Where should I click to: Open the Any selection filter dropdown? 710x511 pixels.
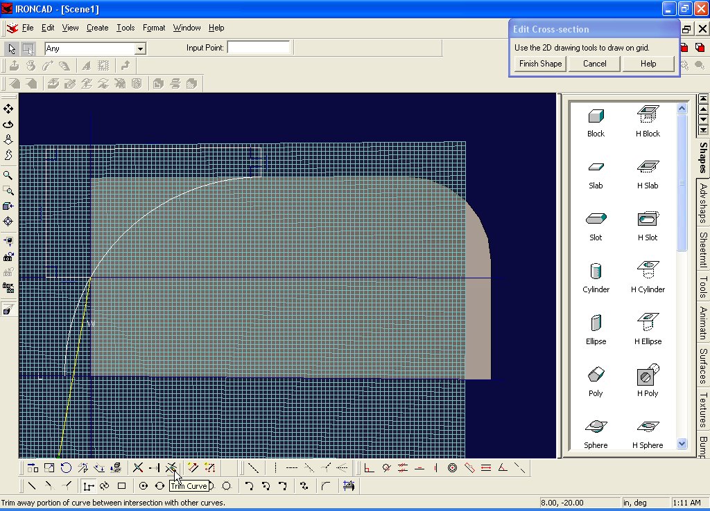(x=140, y=48)
